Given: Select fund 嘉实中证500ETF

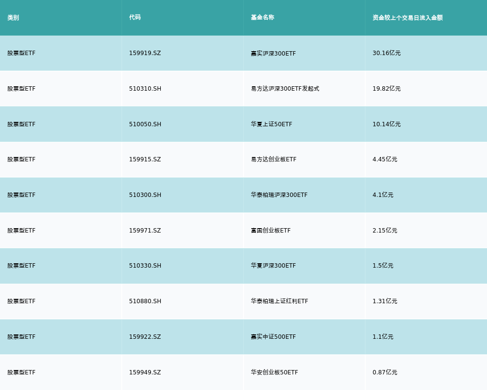Looking at the screenshot, I should point(273,337).
